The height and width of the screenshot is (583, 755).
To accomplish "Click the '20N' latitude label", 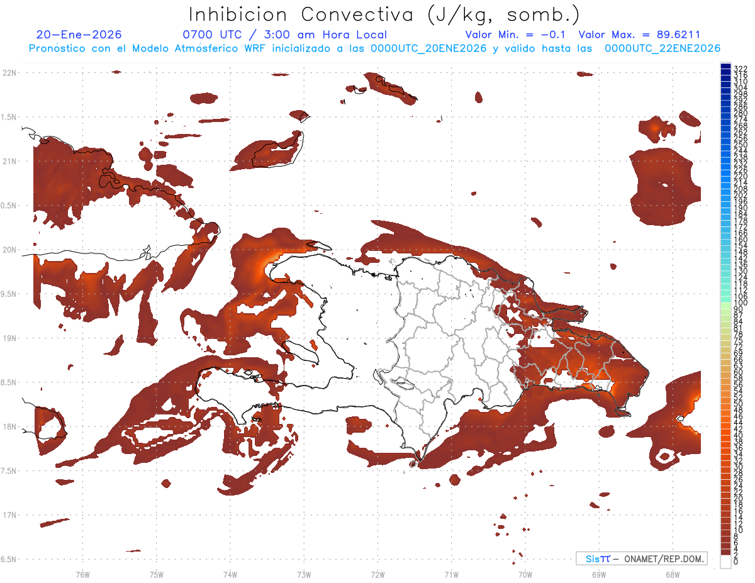I will (x=9, y=250).
